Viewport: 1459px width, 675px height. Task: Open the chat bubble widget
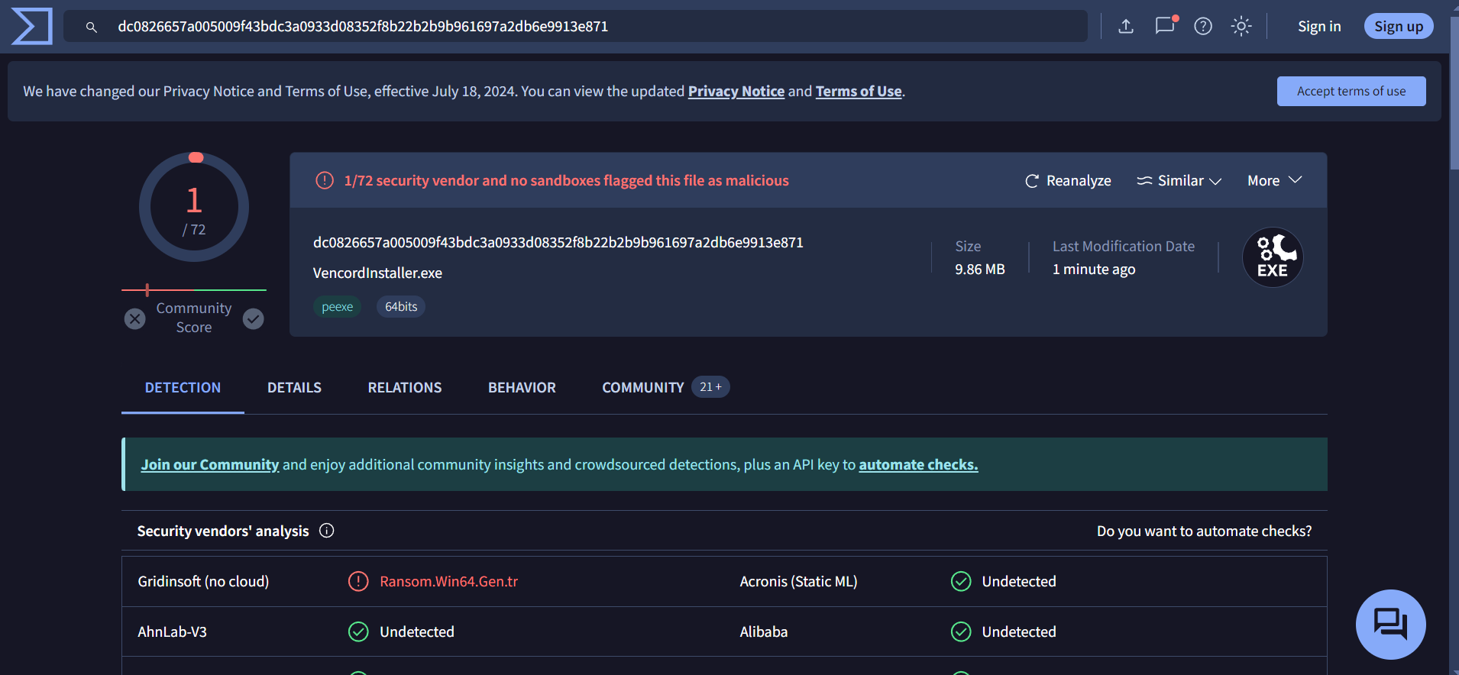point(1390,624)
